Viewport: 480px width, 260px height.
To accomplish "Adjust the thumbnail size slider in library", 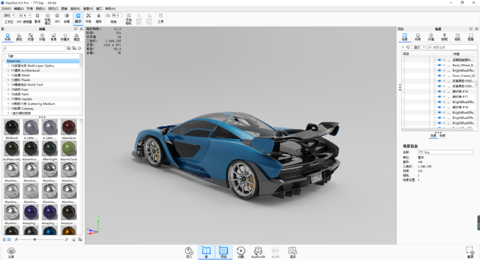I will point(35,240).
